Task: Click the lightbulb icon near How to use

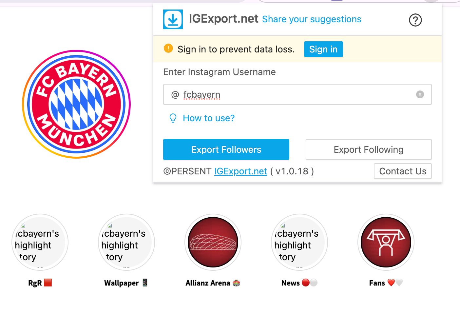Action: point(173,118)
